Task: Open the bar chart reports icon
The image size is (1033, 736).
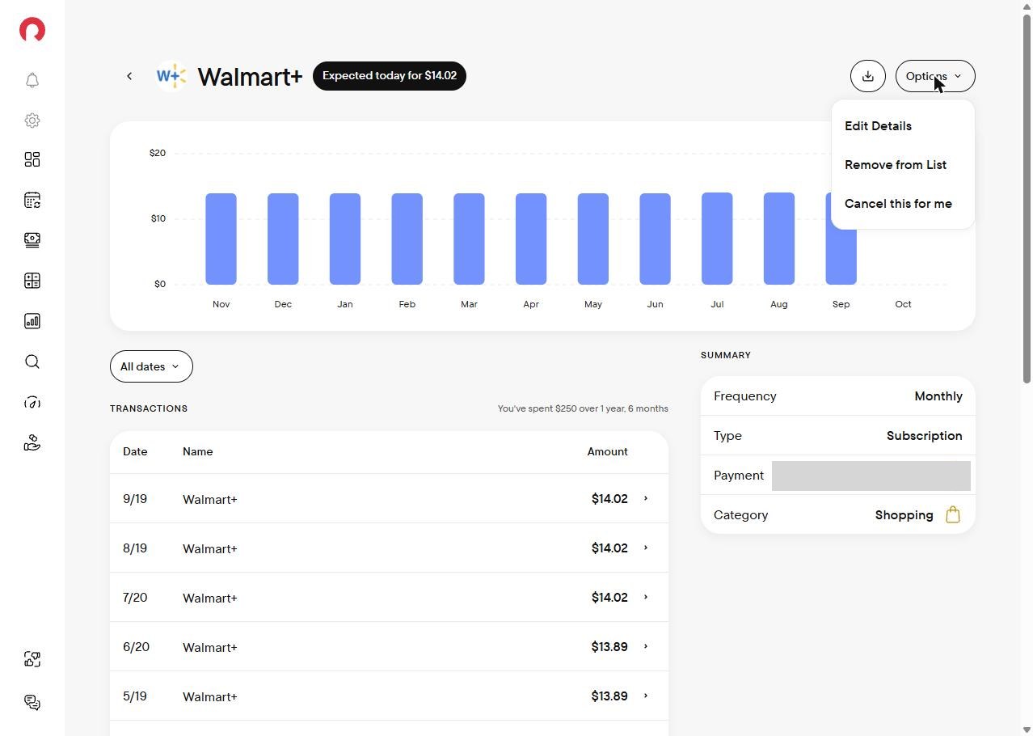Action: [x=32, y=321]
